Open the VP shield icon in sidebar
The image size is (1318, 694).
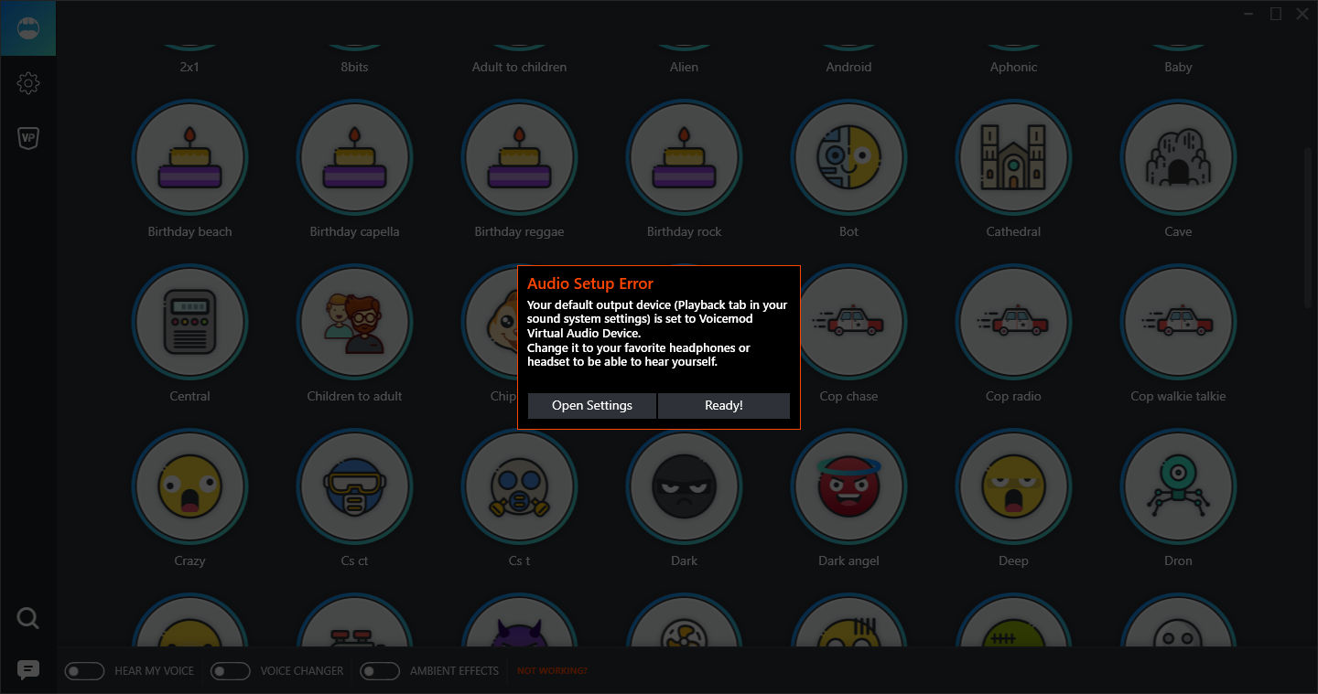[x=28, y=138]
